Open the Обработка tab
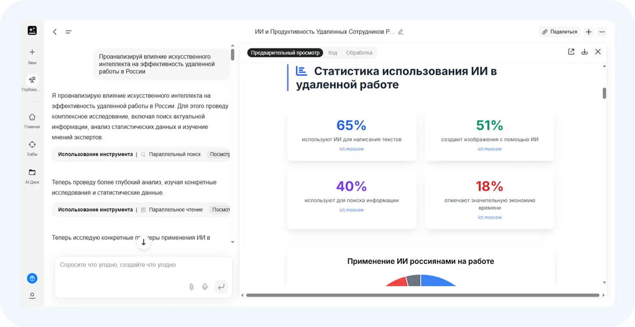Screen dimensions: 635x327 (359, 53)
